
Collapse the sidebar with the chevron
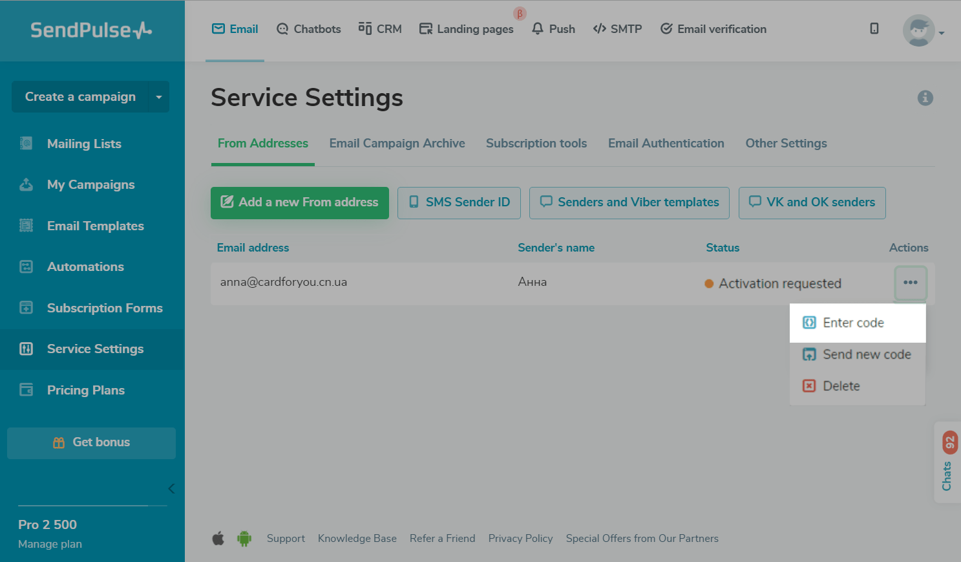click(171, 488)
